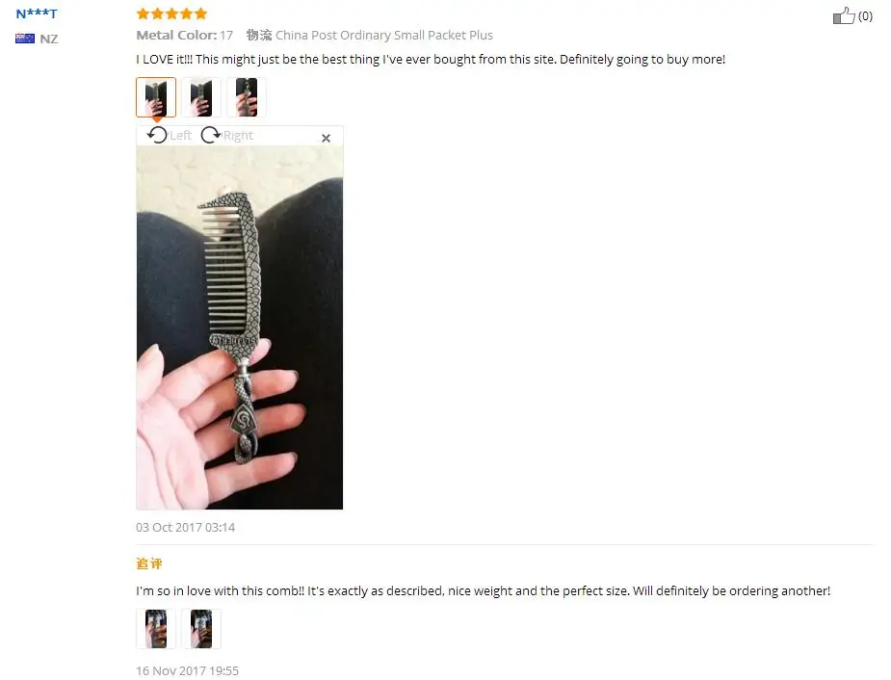The image size is (891, 680).
Task: View second follow-up review thumbnail
Action: point(201,629)
